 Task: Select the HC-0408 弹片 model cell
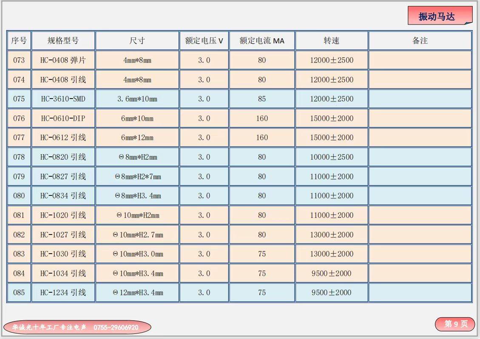click(63, 60)
